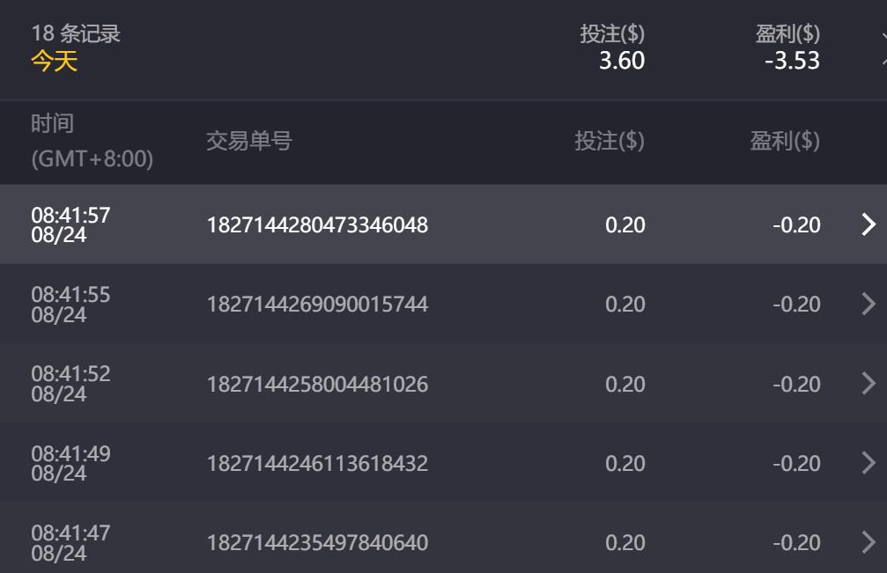This screenshot has width=887, height=573.
Task: Click the 18 条记录 record count label
Action: pyautogui.click(x=76, y=34)
